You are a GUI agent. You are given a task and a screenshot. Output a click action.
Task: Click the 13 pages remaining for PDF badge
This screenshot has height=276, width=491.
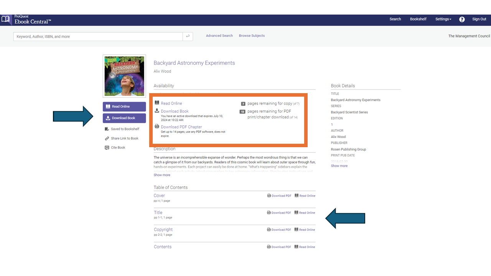[242, 112]
